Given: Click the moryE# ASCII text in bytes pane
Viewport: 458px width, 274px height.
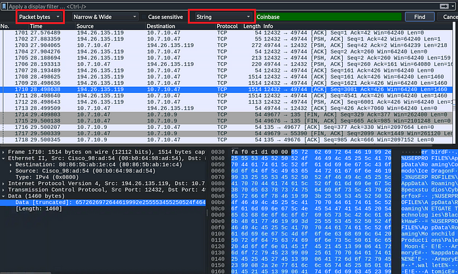Looking at the screenshot, I should pos(413,252).
